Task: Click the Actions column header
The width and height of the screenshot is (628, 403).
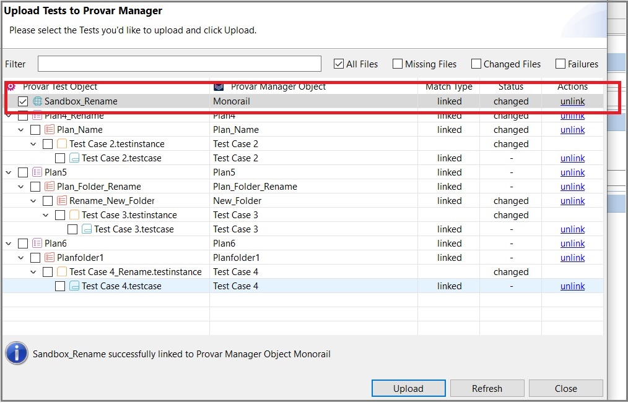Action: click(572, 87)
